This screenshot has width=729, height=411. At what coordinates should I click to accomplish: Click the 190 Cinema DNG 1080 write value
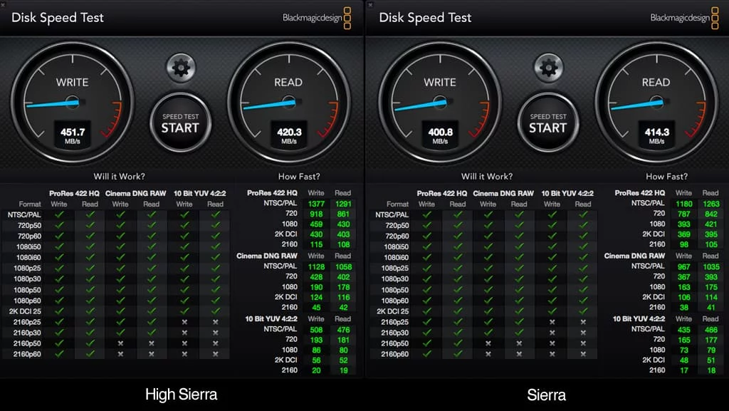(316, 287)
